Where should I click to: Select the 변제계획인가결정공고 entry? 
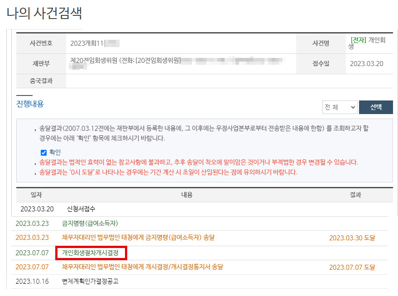(90, 281)
